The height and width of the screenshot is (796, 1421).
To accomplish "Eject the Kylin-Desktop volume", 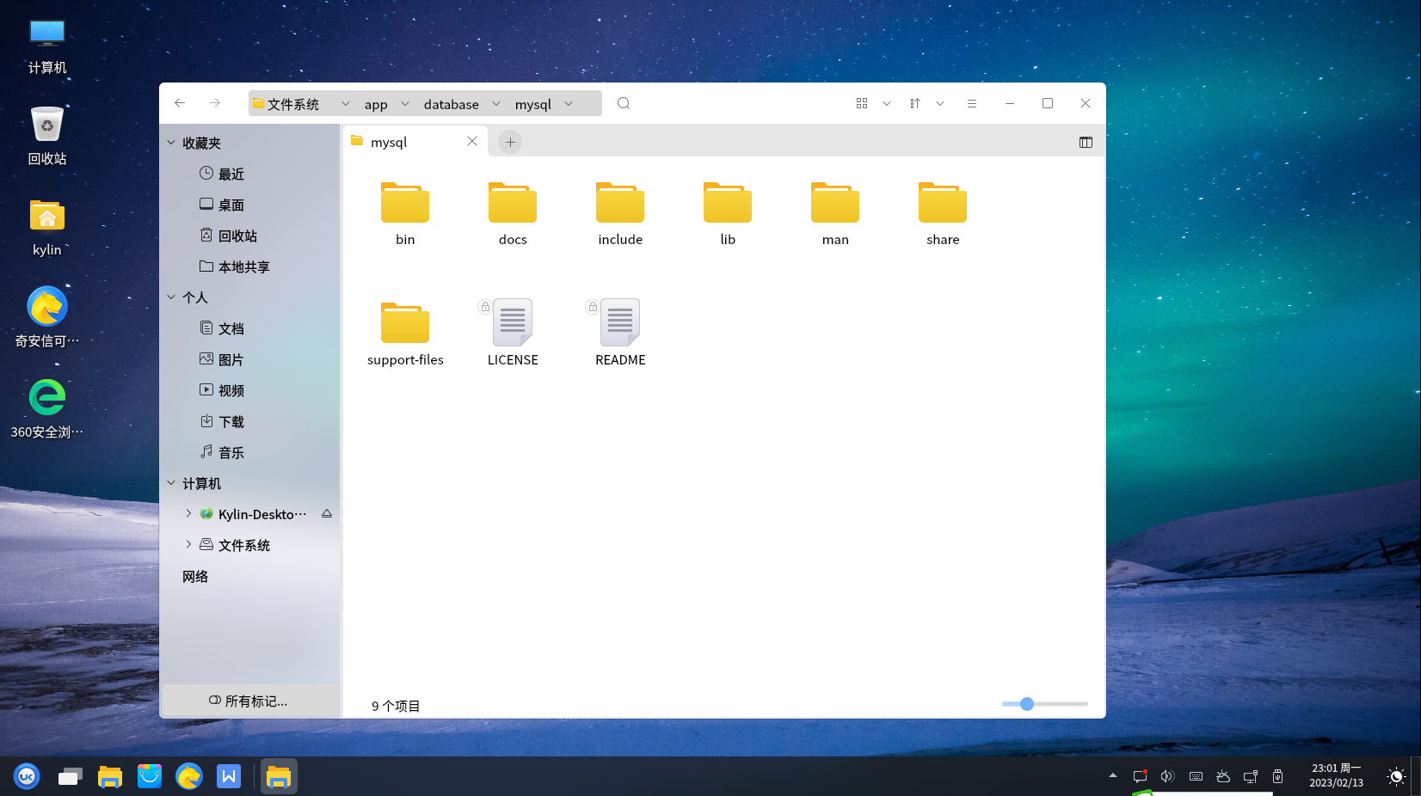I will (327, 514).
